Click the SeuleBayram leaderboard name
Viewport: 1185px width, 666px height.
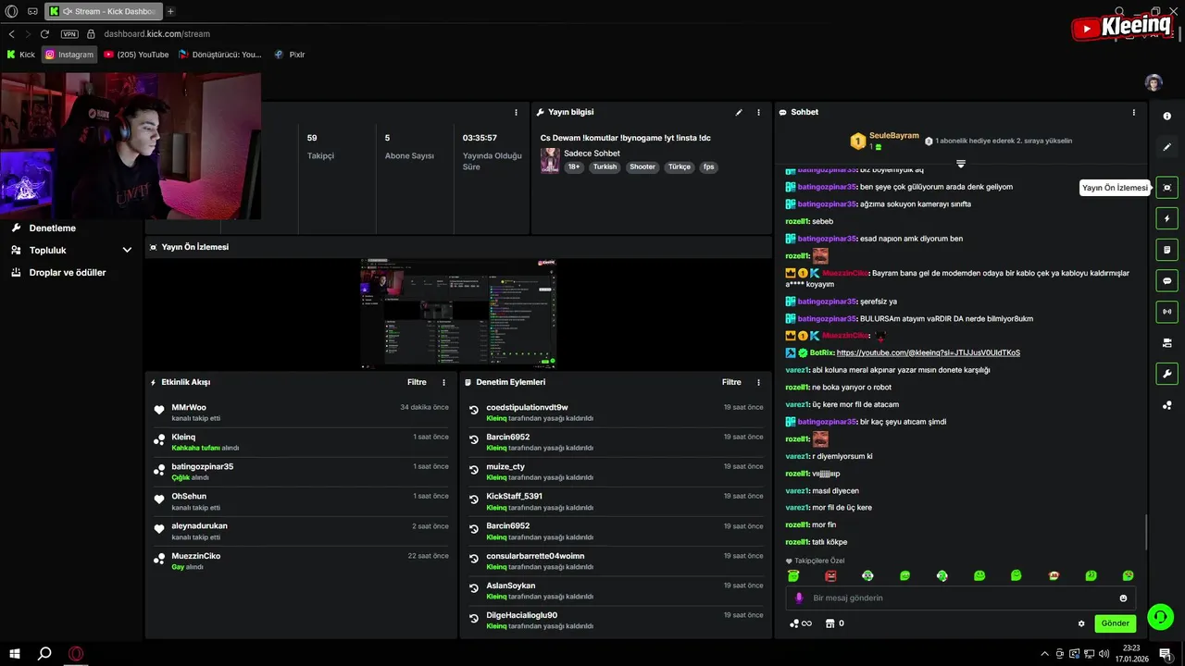coord(894,136)
